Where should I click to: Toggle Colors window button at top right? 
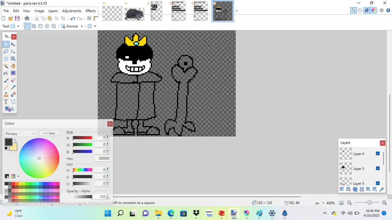373,10
